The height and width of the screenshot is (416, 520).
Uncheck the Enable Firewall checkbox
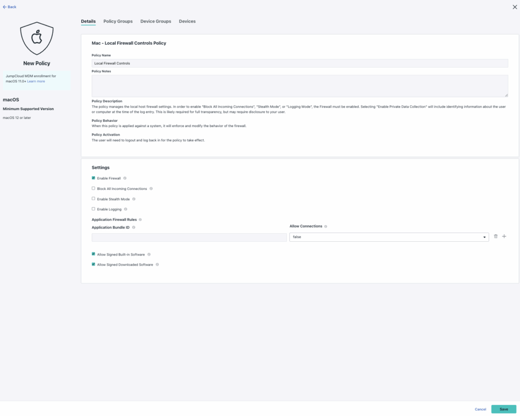point(93,178)
